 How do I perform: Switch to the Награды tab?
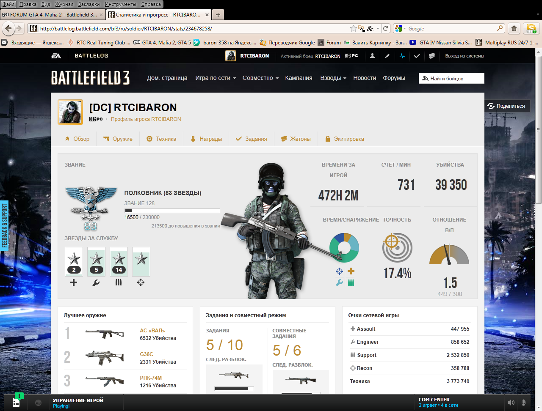(x=206, y=139)
